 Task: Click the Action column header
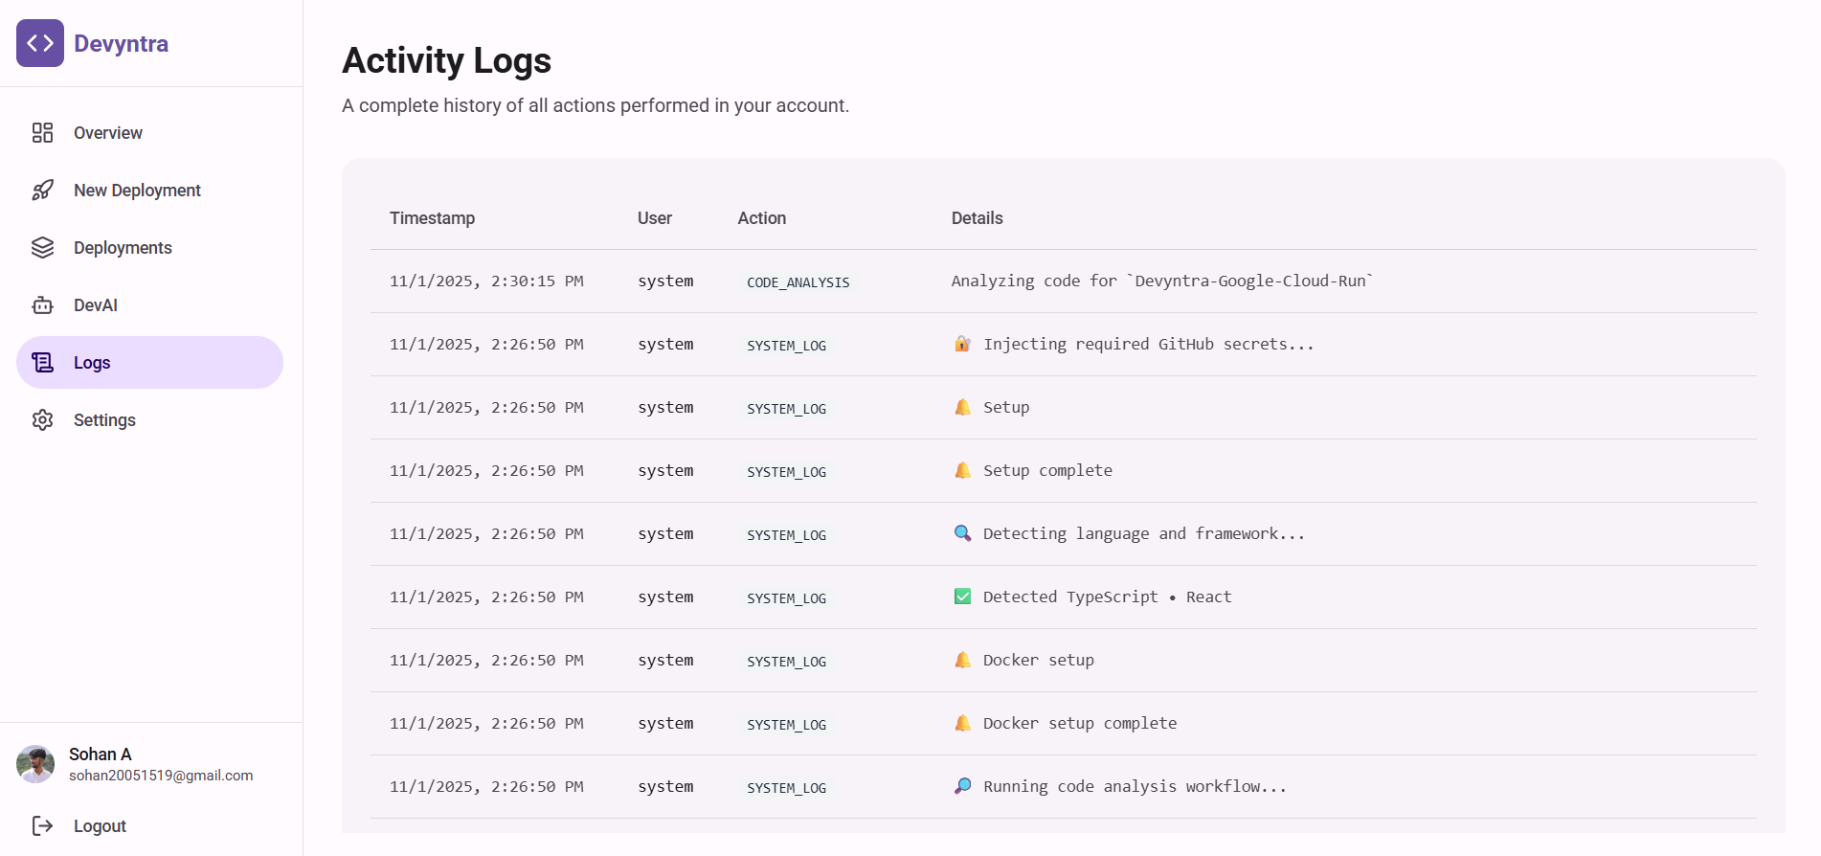[x=761, y=218]
